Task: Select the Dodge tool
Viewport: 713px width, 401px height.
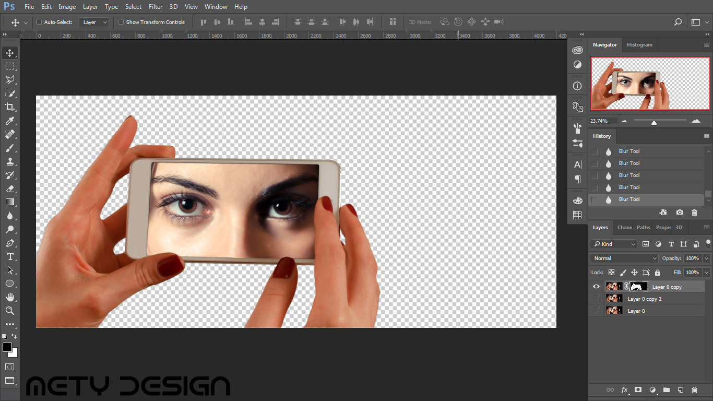Action: (x=9, y=229)
